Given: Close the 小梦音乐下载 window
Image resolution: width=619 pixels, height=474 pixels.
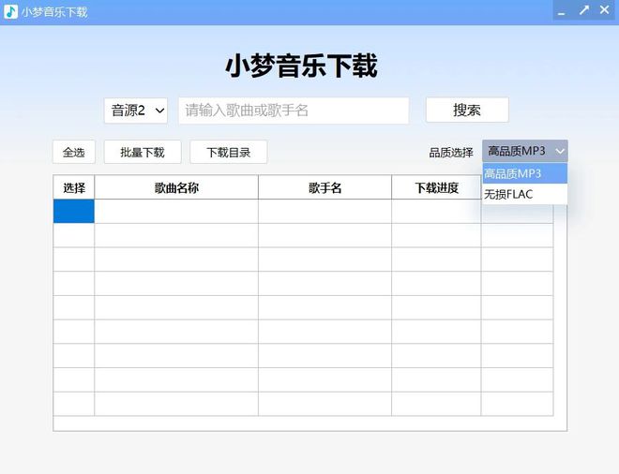Looking at the screenshot, I should (x=606, y=11).
